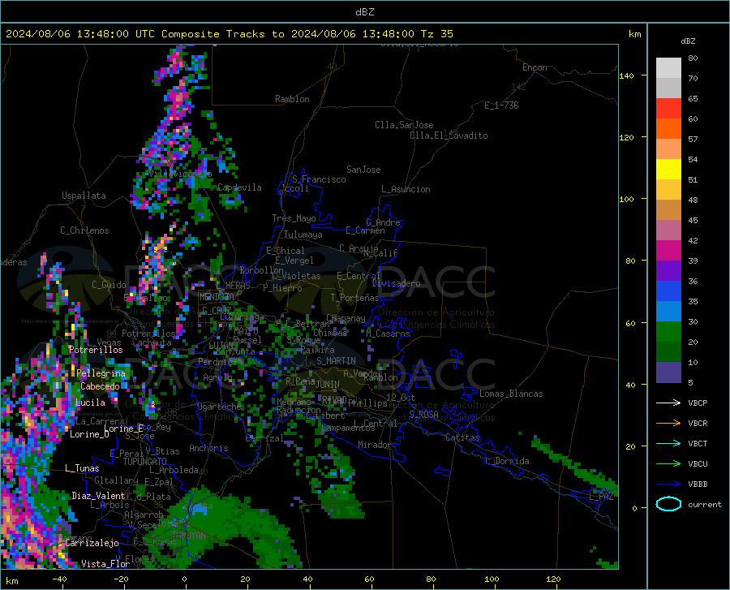Screen dimensions: 730x590
Task: Click the TUPUNGATO label
Action: 145,462
